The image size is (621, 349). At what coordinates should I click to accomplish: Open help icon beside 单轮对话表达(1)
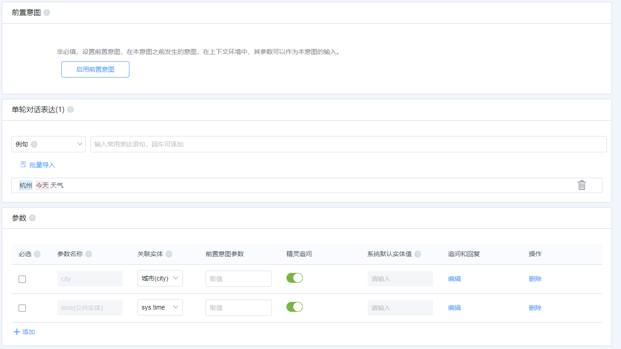pos(70,110)
